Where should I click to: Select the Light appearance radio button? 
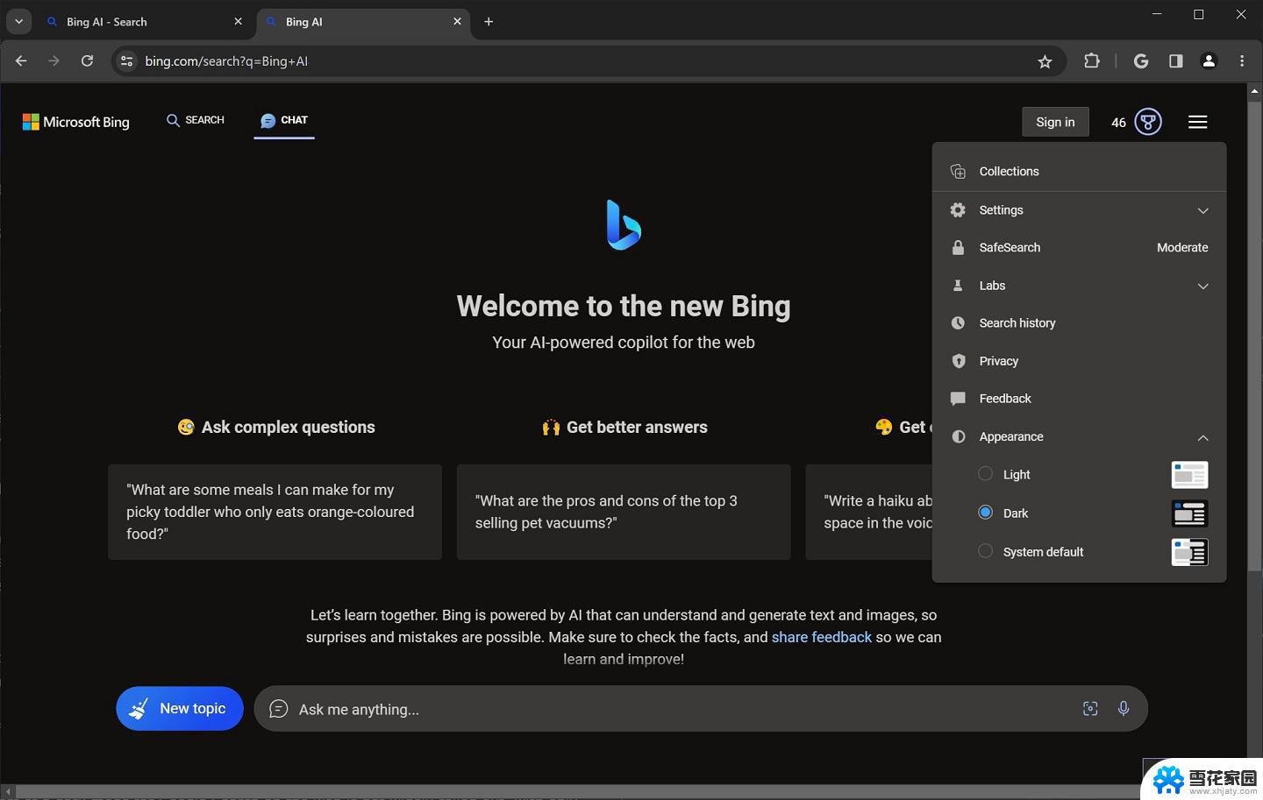click(986, 474)
